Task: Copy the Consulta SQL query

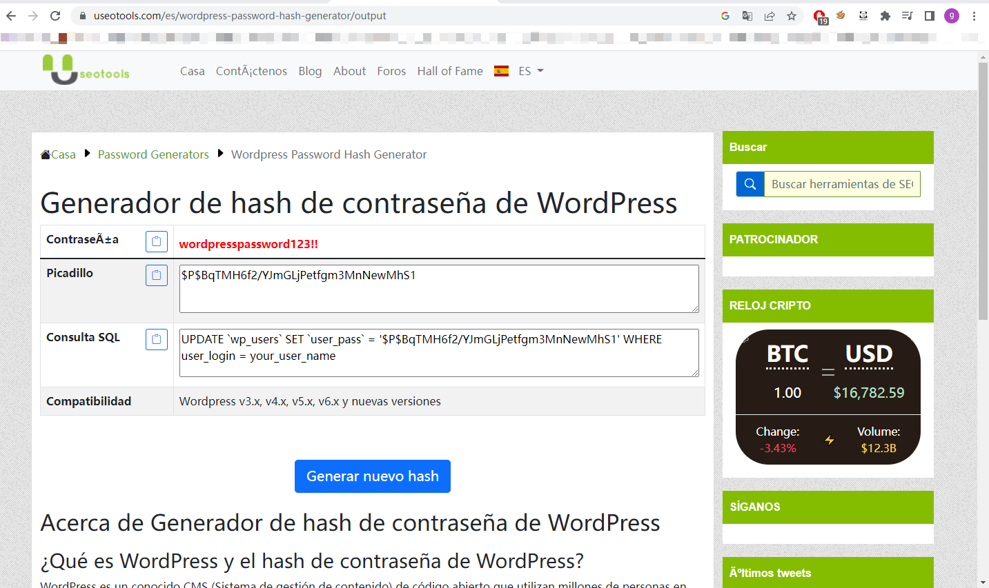Action: [x=157, y=339]
